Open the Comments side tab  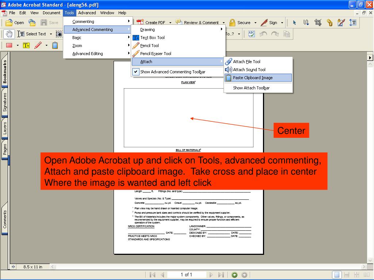[5, 219]
